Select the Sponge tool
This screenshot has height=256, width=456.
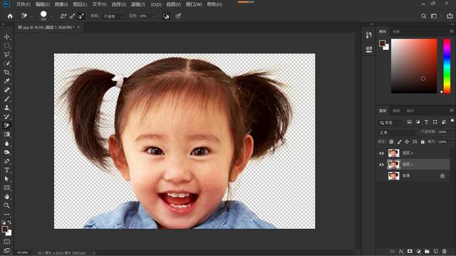click(6, 152)
